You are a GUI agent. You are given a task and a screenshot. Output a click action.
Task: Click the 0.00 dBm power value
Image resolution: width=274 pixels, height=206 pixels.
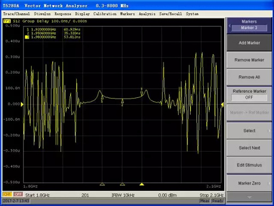point(167,195)
